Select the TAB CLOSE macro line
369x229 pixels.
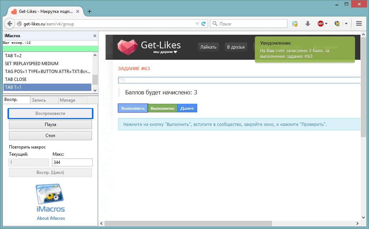tap(48, 79)
